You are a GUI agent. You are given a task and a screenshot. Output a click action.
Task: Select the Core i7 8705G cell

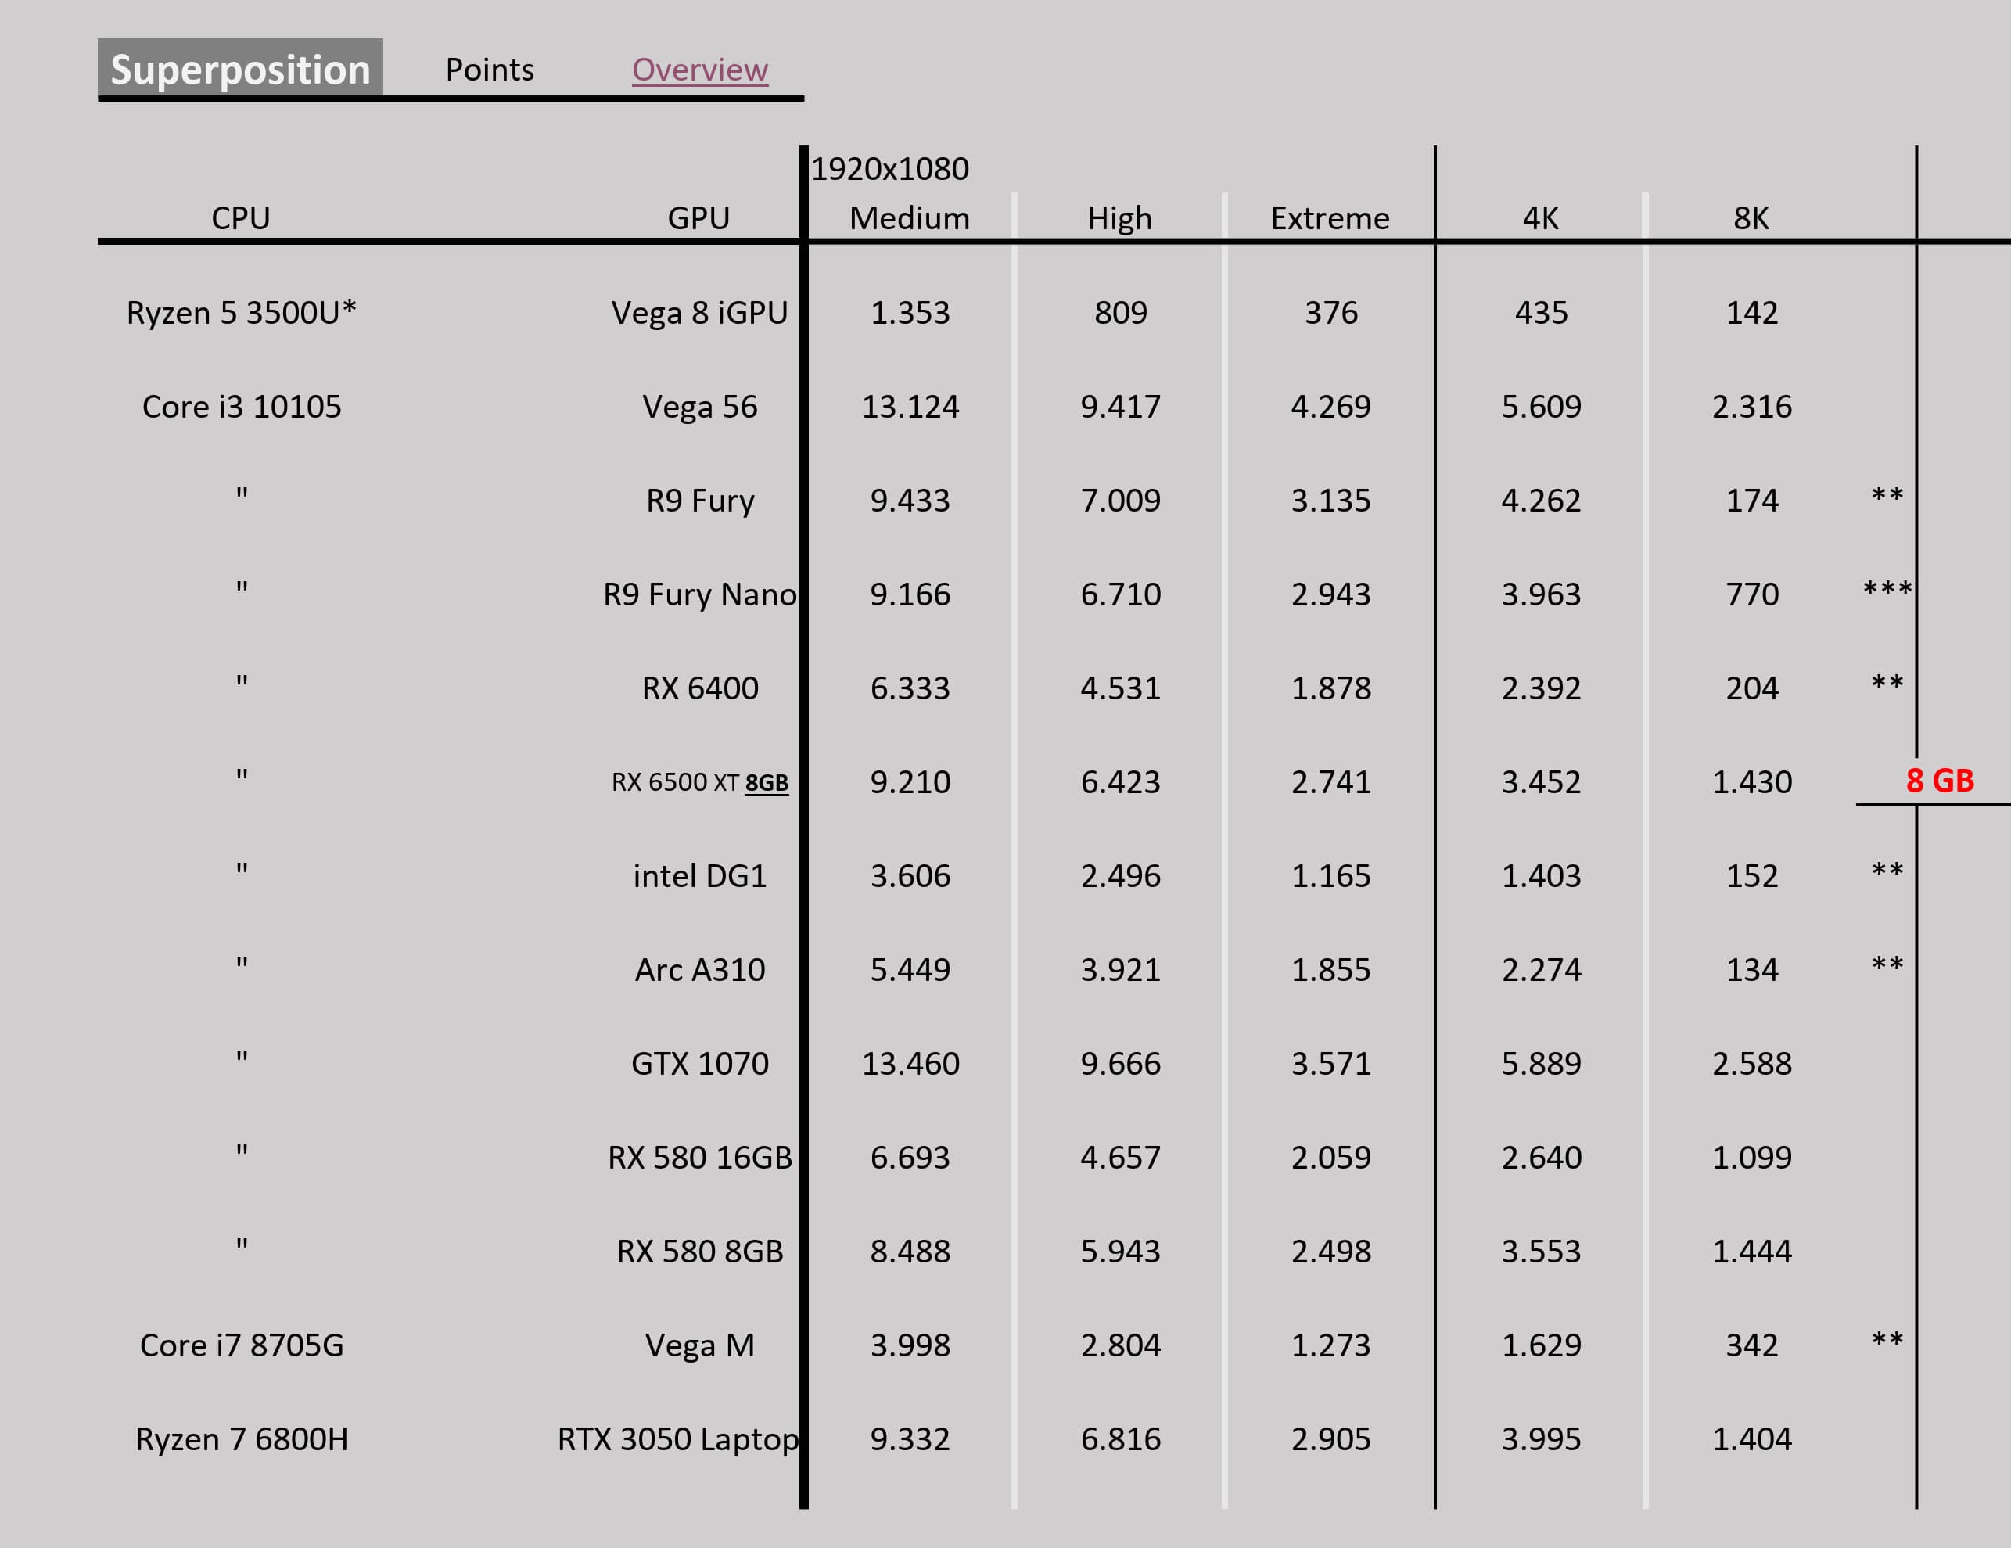[242, 1345]
